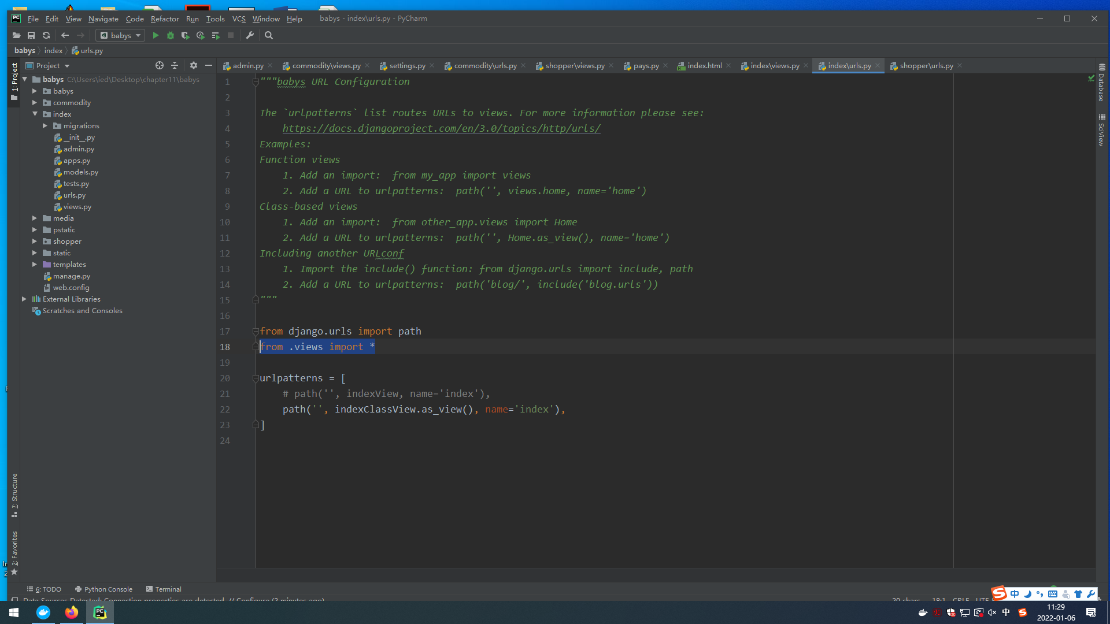
Task: Click the green inspection checkmark indicator
Action: click(x=1091, y=78)
